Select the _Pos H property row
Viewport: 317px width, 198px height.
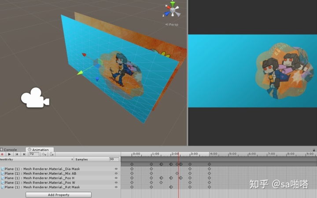[60, 178]
